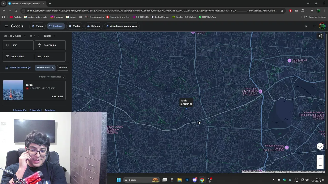Screen dimensions: 328x184
Task: Open File Explorer from the taskbar
Action: tap(180, 180)
